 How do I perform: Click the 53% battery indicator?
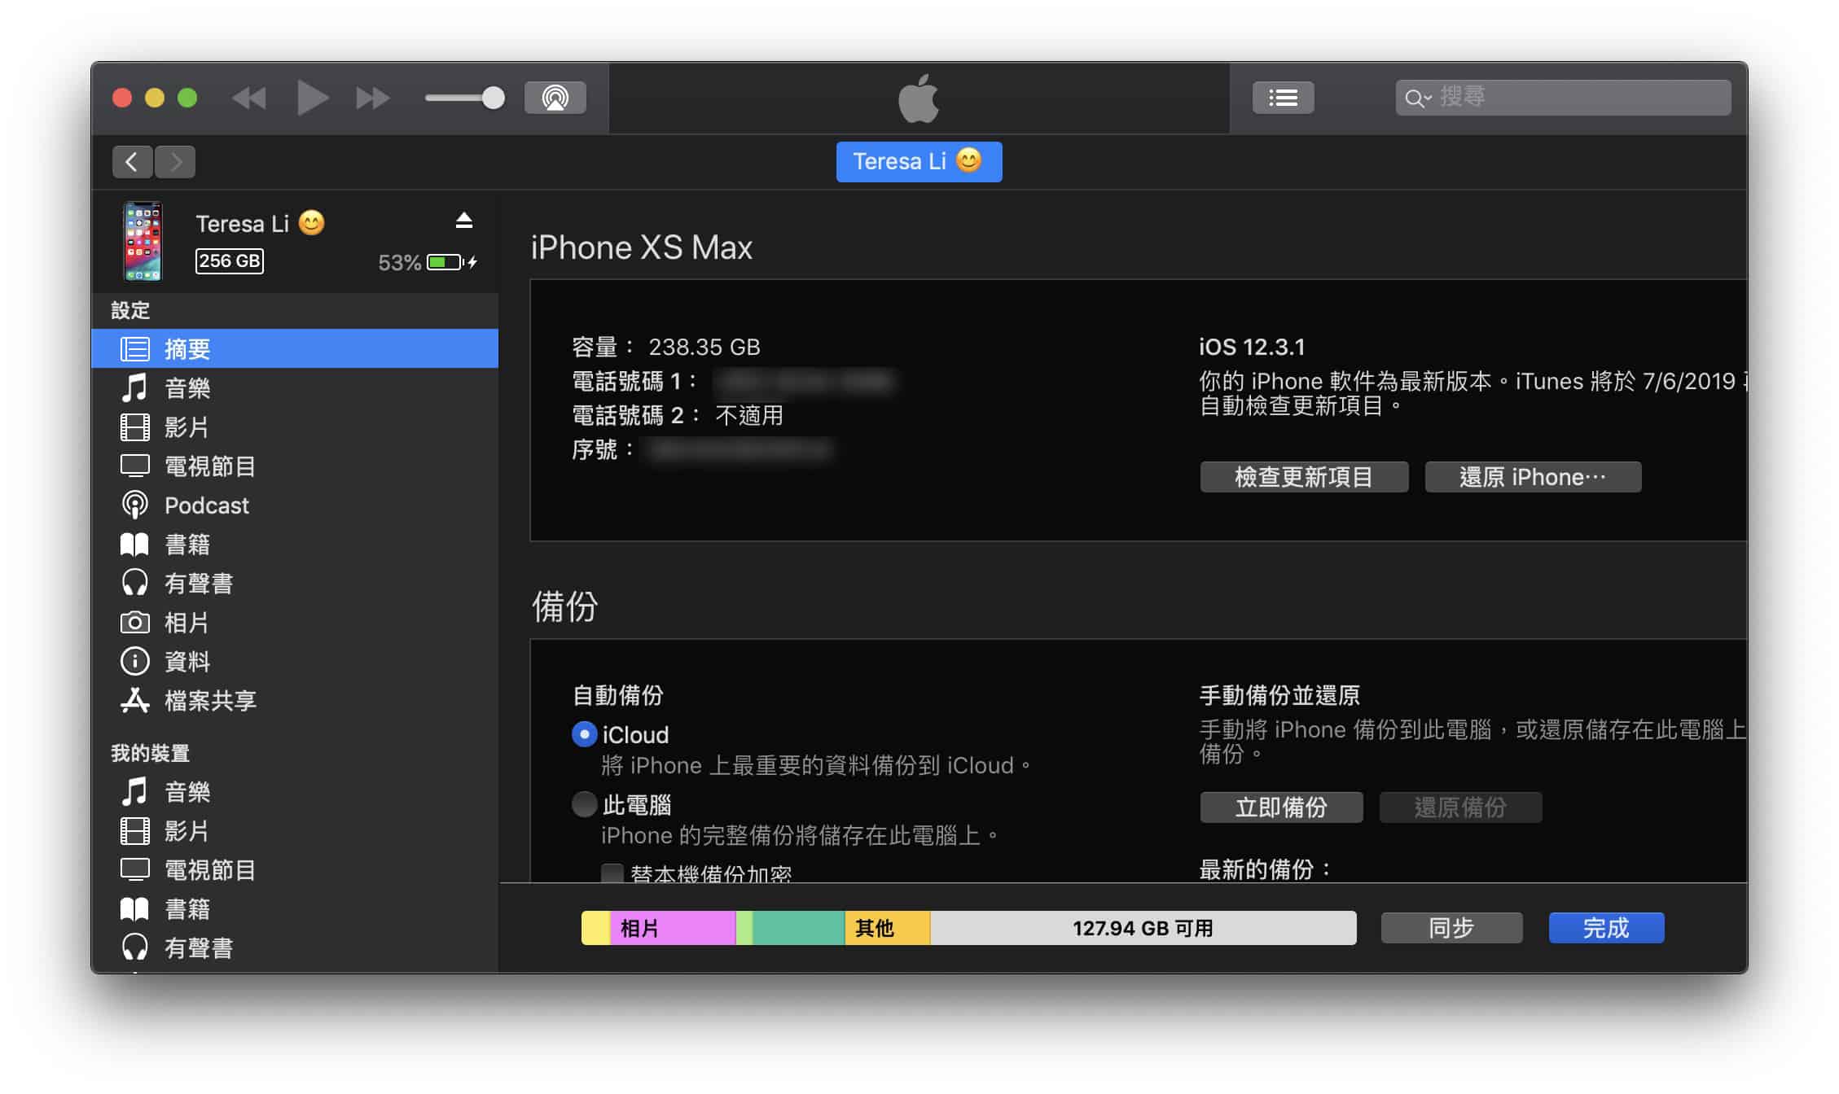(x=428, y=262)
